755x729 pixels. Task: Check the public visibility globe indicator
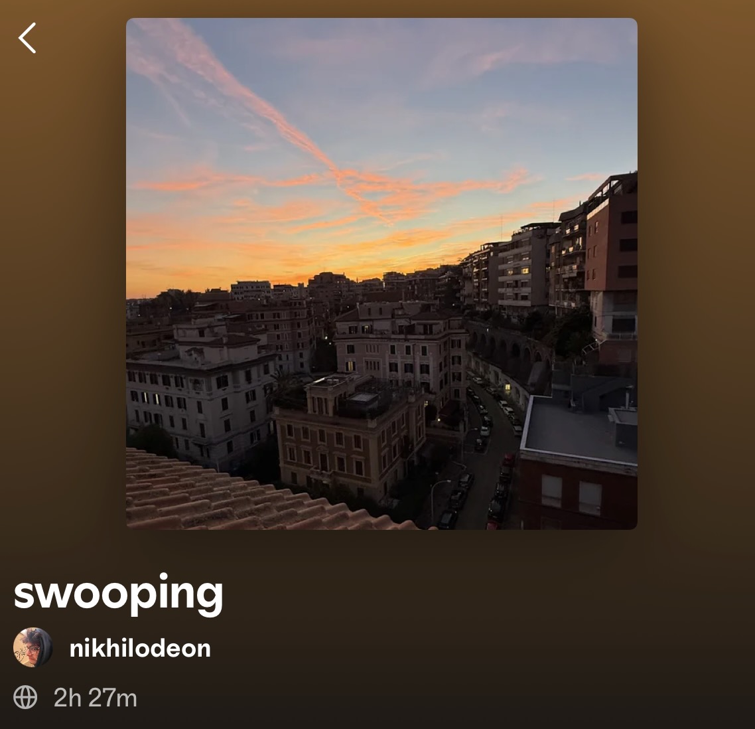25,697
